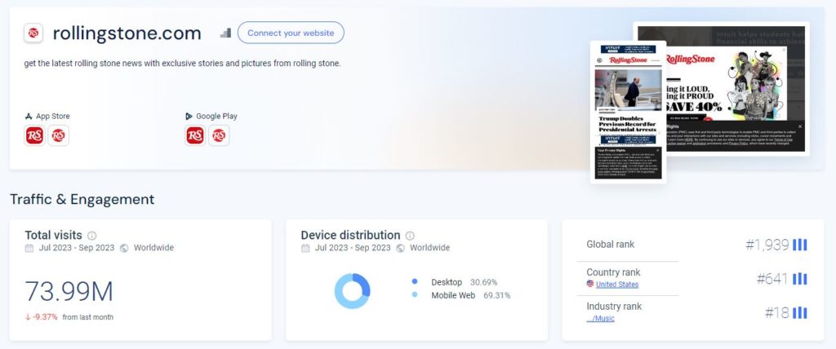Click the Rolling Stone favicon beside the domain
Image resolution: width=836 pixels, height=349 pixels.
[x=33, y=33]
